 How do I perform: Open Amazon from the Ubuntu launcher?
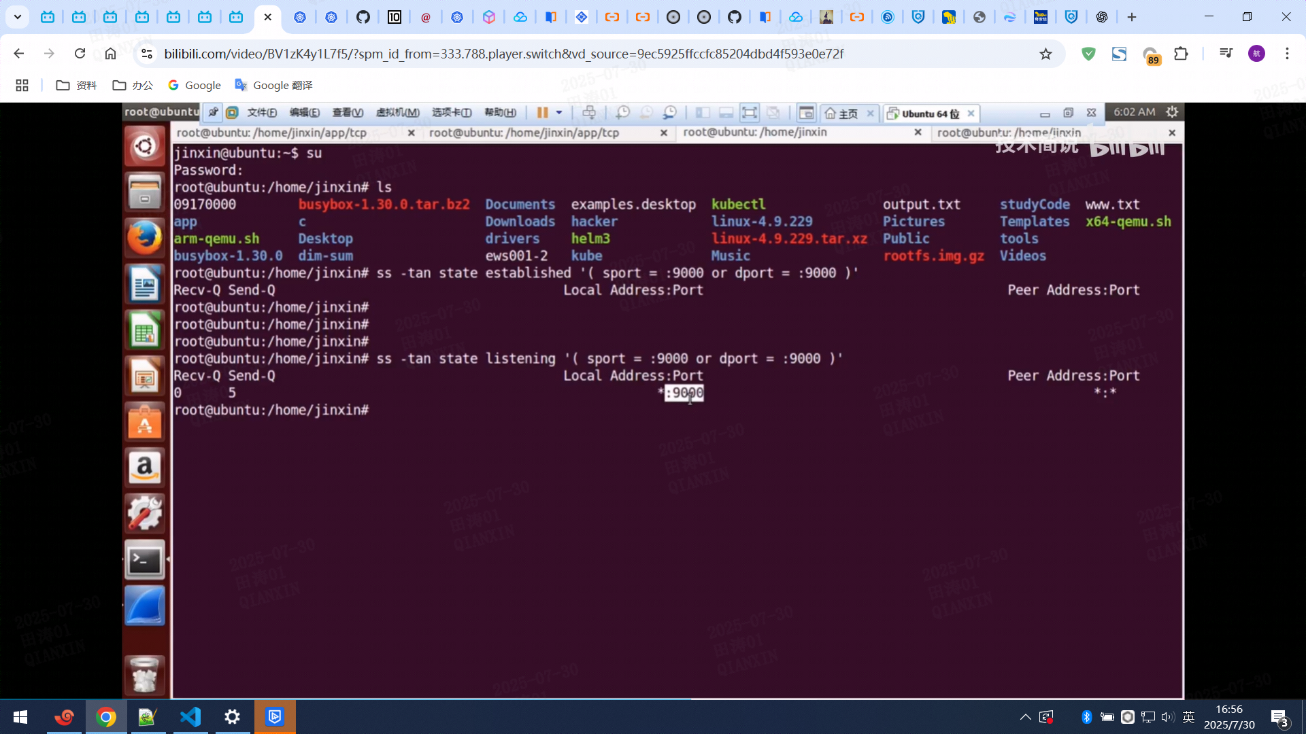tap(144, 468)
